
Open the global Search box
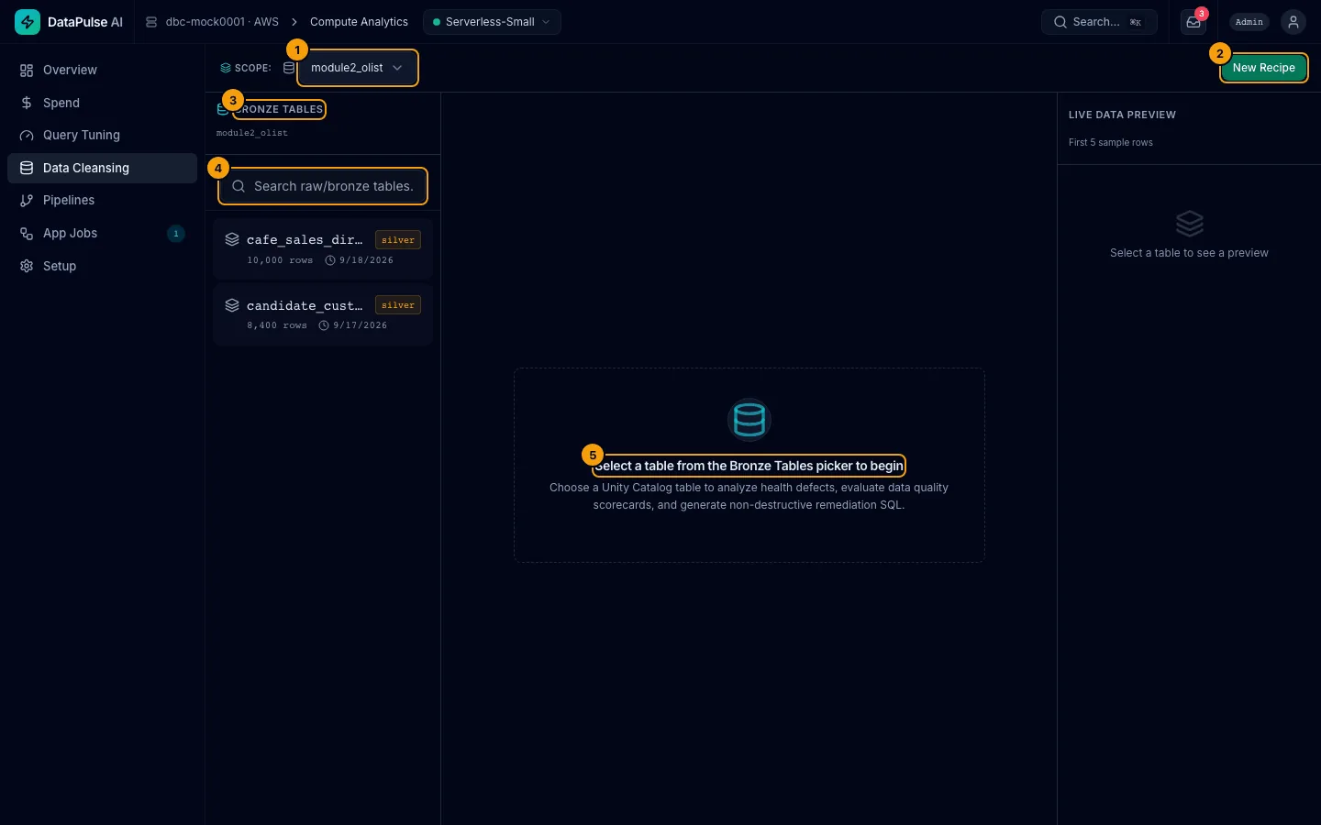tap(1099, 22)
